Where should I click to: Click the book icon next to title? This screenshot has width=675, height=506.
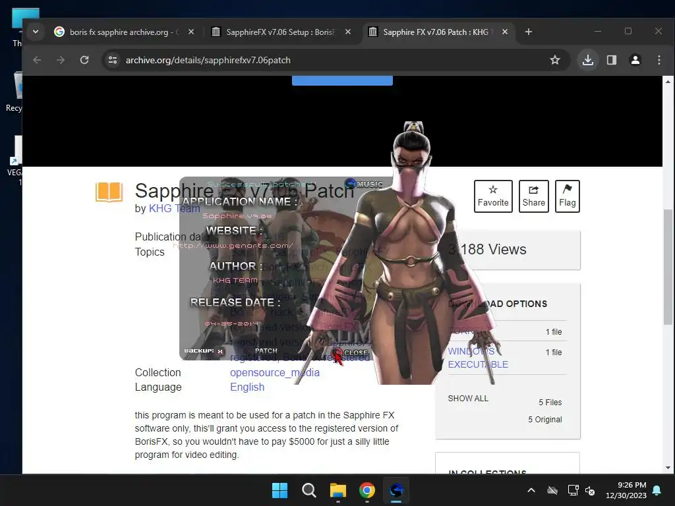click(x=109, y=192)
